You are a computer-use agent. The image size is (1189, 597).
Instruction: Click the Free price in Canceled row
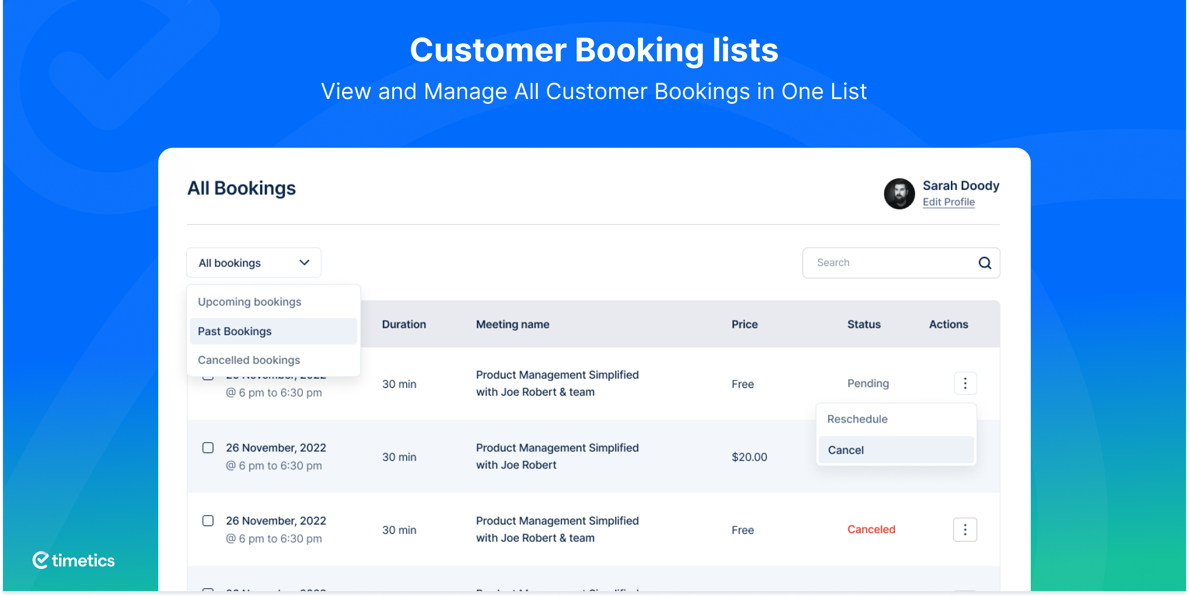pyautogui.click(x=742, y=530)
